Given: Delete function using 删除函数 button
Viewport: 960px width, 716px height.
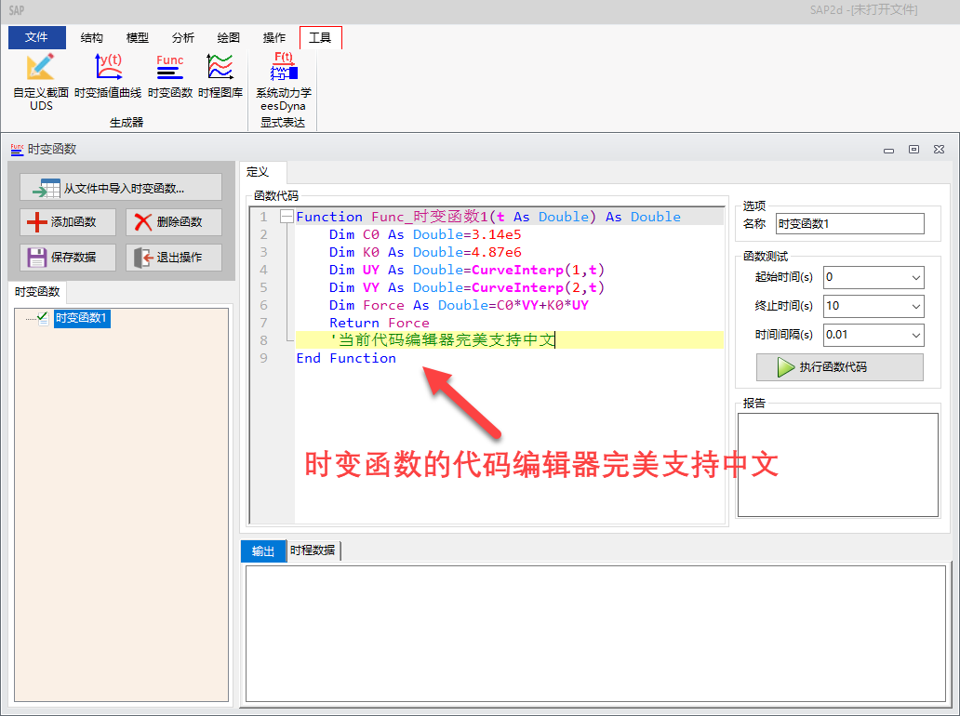Looking at the screenshot, I should [174, 222].
